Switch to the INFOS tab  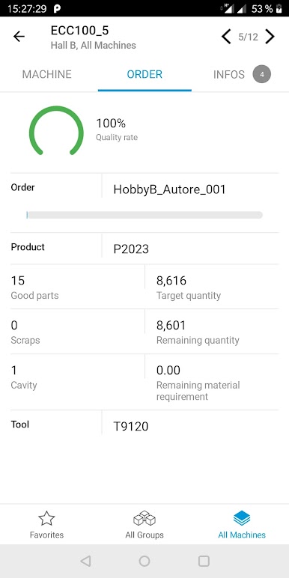point(229,74)
